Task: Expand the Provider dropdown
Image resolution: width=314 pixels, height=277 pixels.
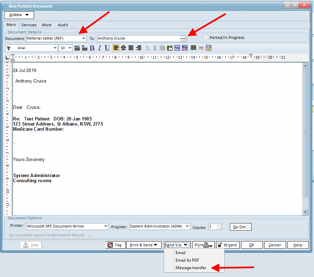Action: click(x=187, y=227)
